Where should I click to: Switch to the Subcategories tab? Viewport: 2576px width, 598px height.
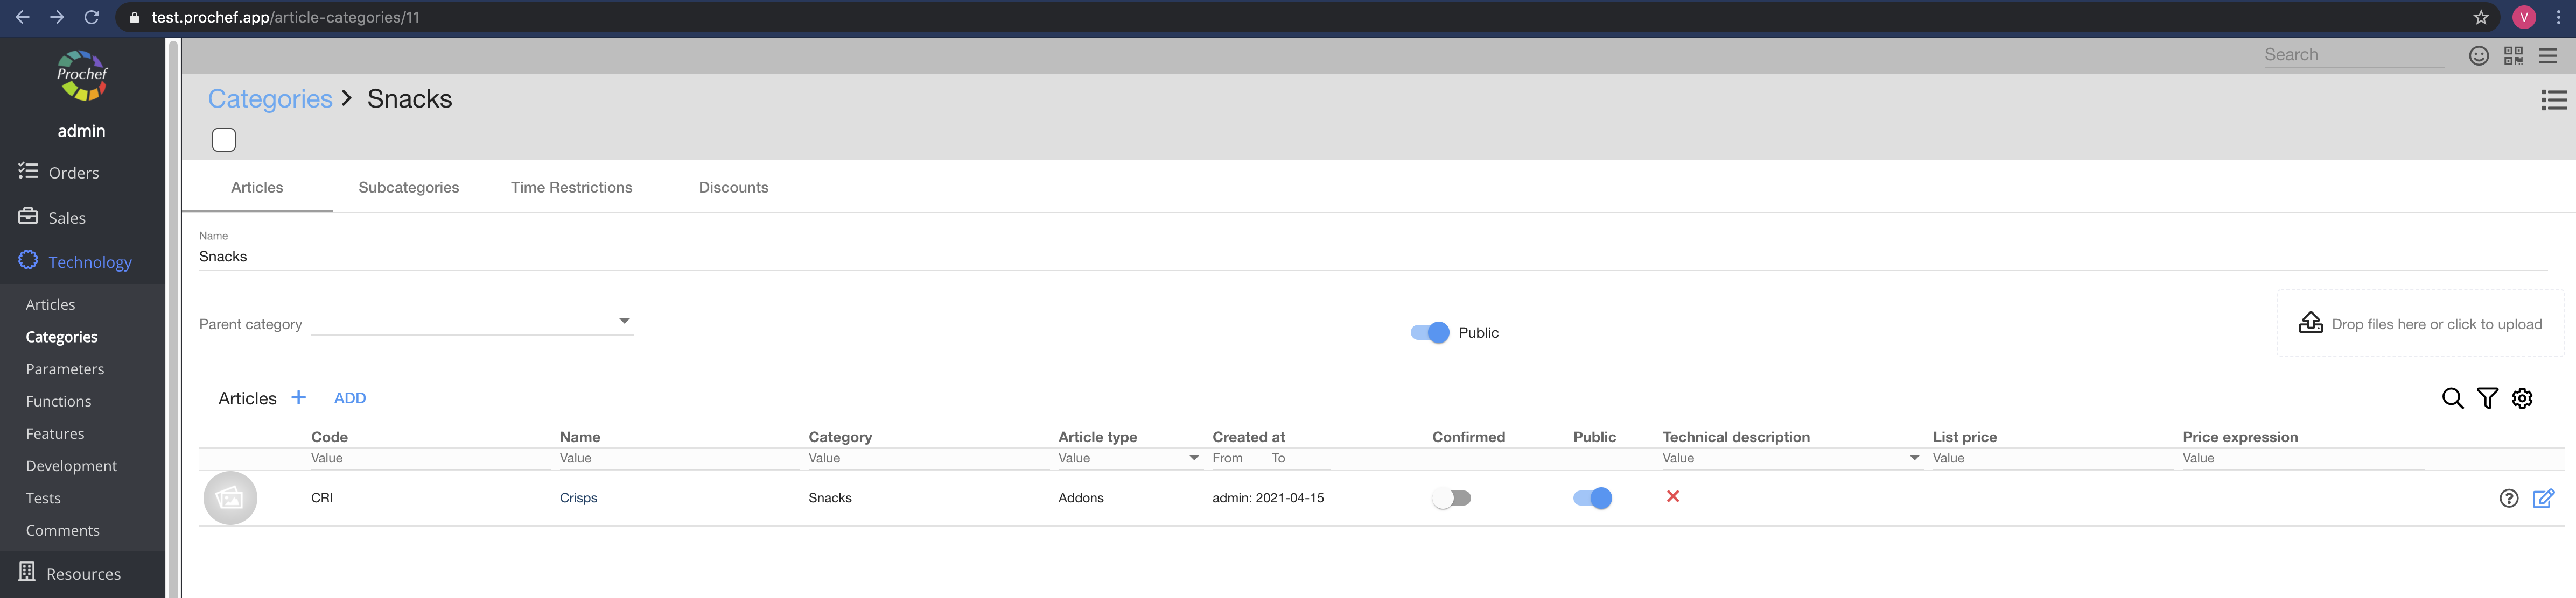pyautogui.click(x=408, y=188)
